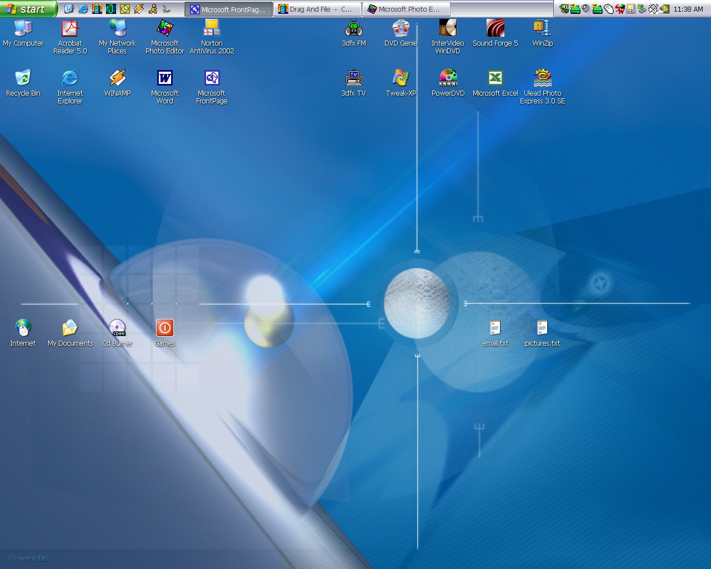Select the Acrobat Reader 5.0 icon
Viewport: 711px width, 569px height.
(x=70, y=37)
